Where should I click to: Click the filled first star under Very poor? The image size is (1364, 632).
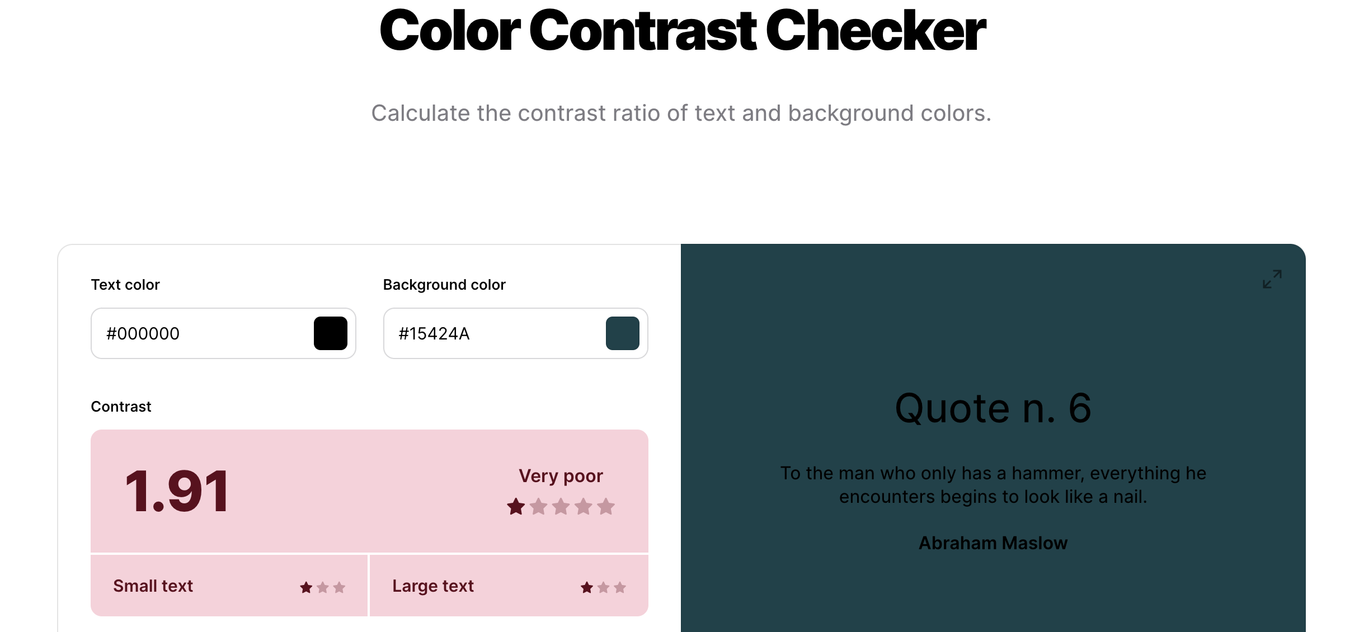[516, 507]
